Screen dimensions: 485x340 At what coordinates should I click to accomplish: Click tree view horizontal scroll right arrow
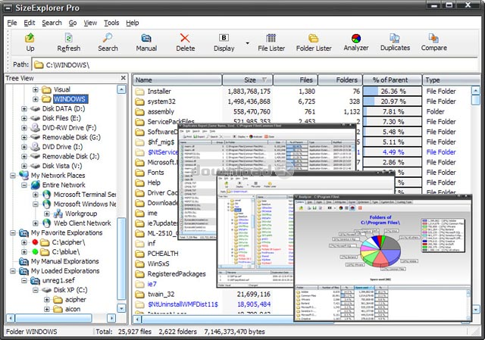click(x=111, y=318)
